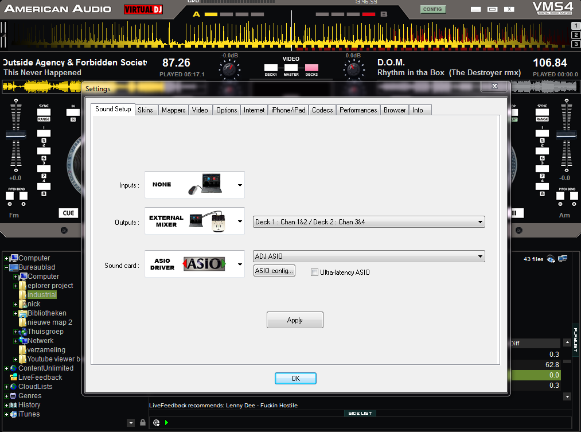Select waveform zoom level 3
Image resolution: width=581 pixels, height=432 pixels.
point(576,44)
